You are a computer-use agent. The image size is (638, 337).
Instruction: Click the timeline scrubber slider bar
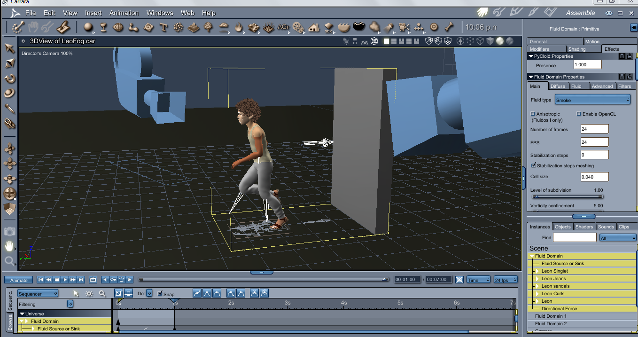(265, 279)
